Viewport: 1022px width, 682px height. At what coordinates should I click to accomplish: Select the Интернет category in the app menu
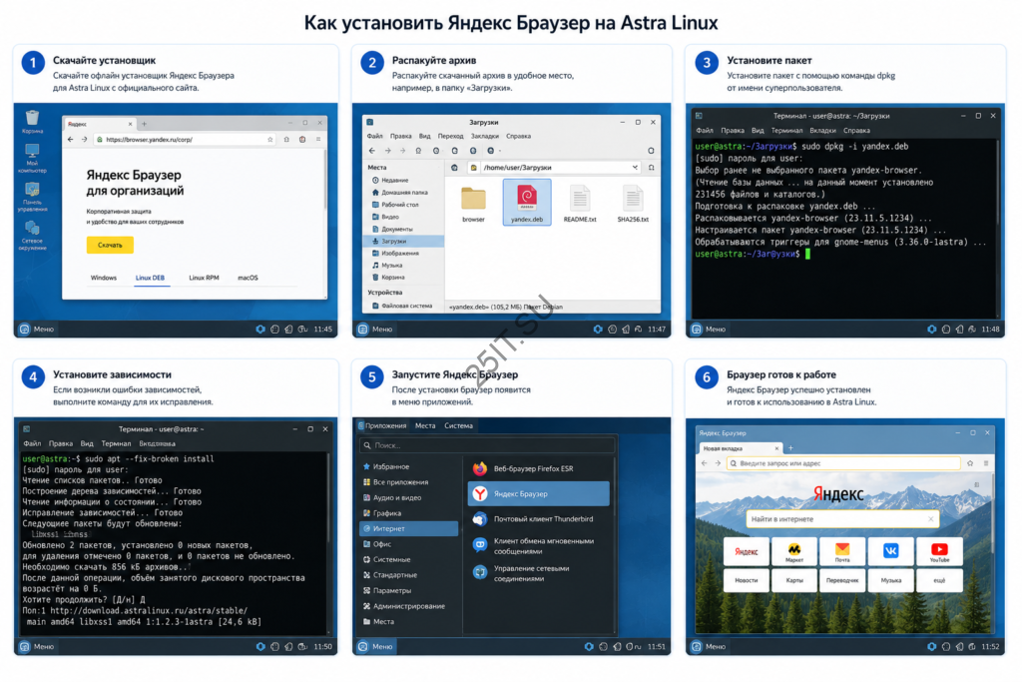pos(408,529)
